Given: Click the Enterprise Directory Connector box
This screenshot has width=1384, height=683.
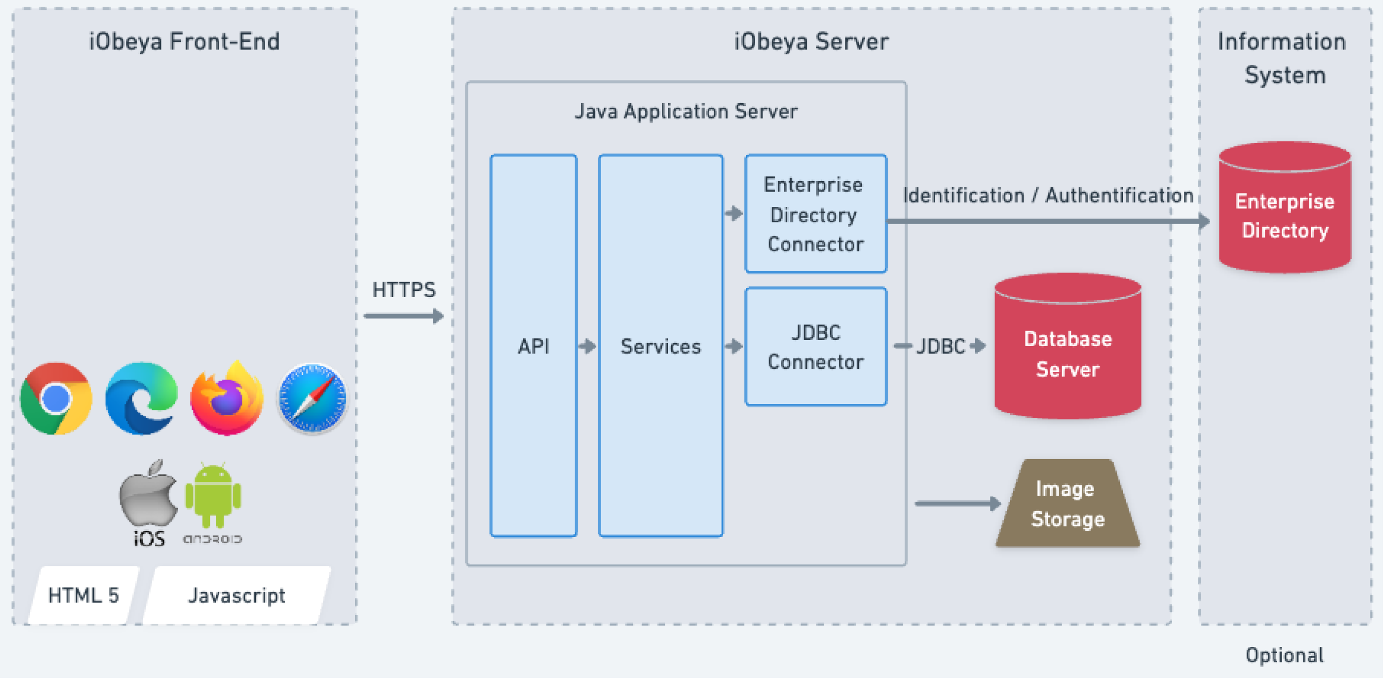Looking at the screenshot, I should pos(816,214).
